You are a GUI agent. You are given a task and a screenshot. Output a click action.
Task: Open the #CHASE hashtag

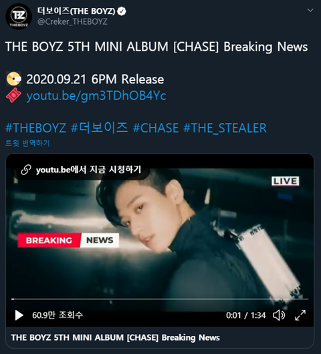(156, 128)
